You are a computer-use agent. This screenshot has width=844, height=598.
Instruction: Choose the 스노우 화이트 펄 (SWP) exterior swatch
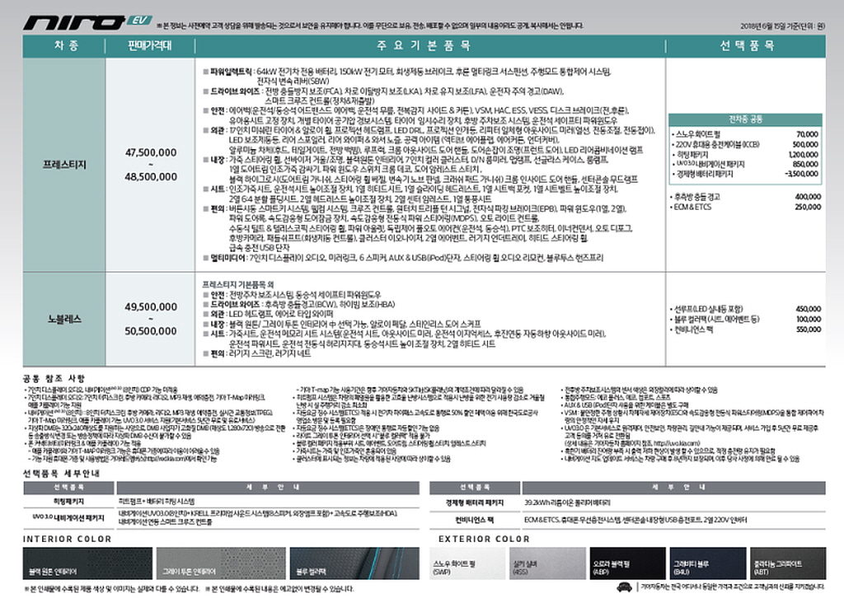point(467,563)
